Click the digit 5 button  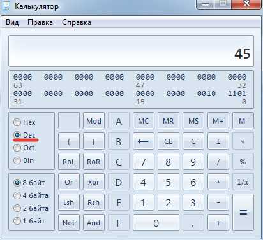[169, 182]
